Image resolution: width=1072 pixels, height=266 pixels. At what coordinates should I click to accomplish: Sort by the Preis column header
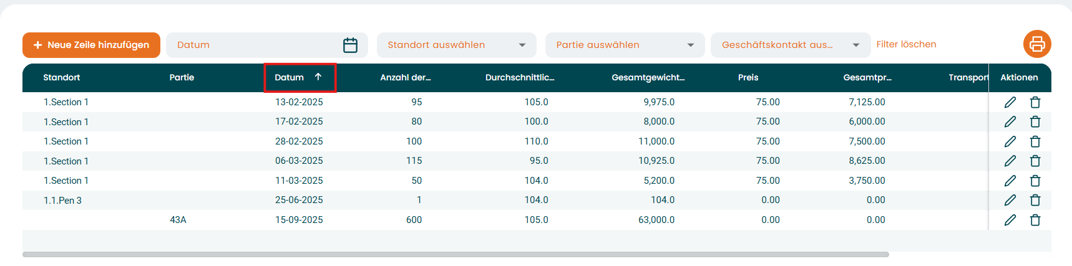[x=748, y=77]
